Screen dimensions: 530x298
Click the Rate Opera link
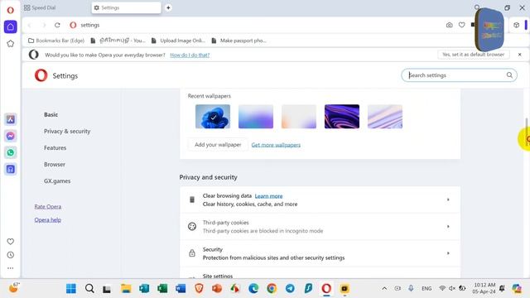48,206
